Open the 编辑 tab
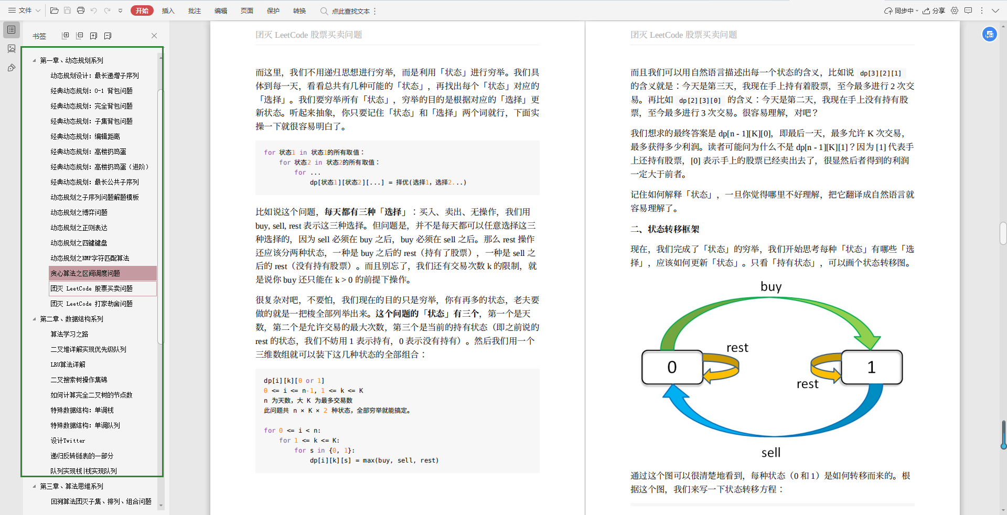 coord(221,10)
